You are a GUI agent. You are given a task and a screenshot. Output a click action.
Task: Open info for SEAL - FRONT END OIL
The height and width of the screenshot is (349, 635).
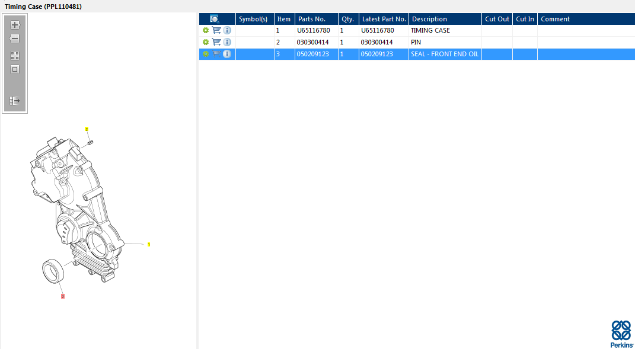pyautogui.click(x=227, y=54)
